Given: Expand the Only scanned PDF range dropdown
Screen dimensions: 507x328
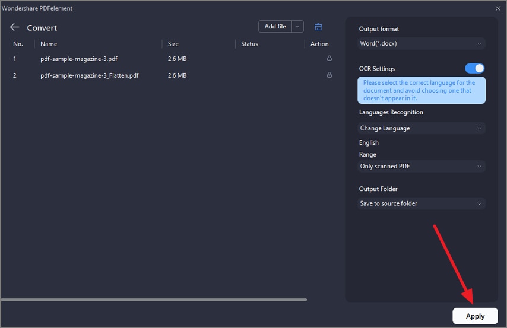Looking at the screenshot, I should [x=422, y=167].
